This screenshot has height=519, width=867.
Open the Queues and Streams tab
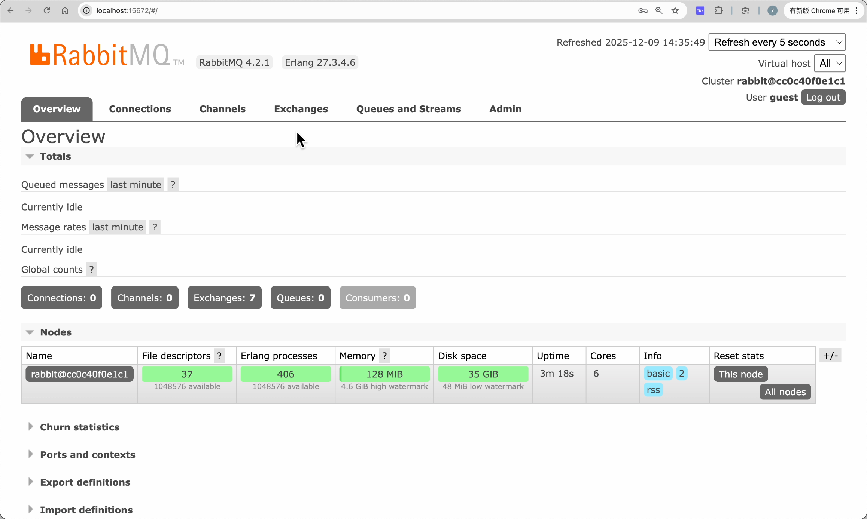408,109
